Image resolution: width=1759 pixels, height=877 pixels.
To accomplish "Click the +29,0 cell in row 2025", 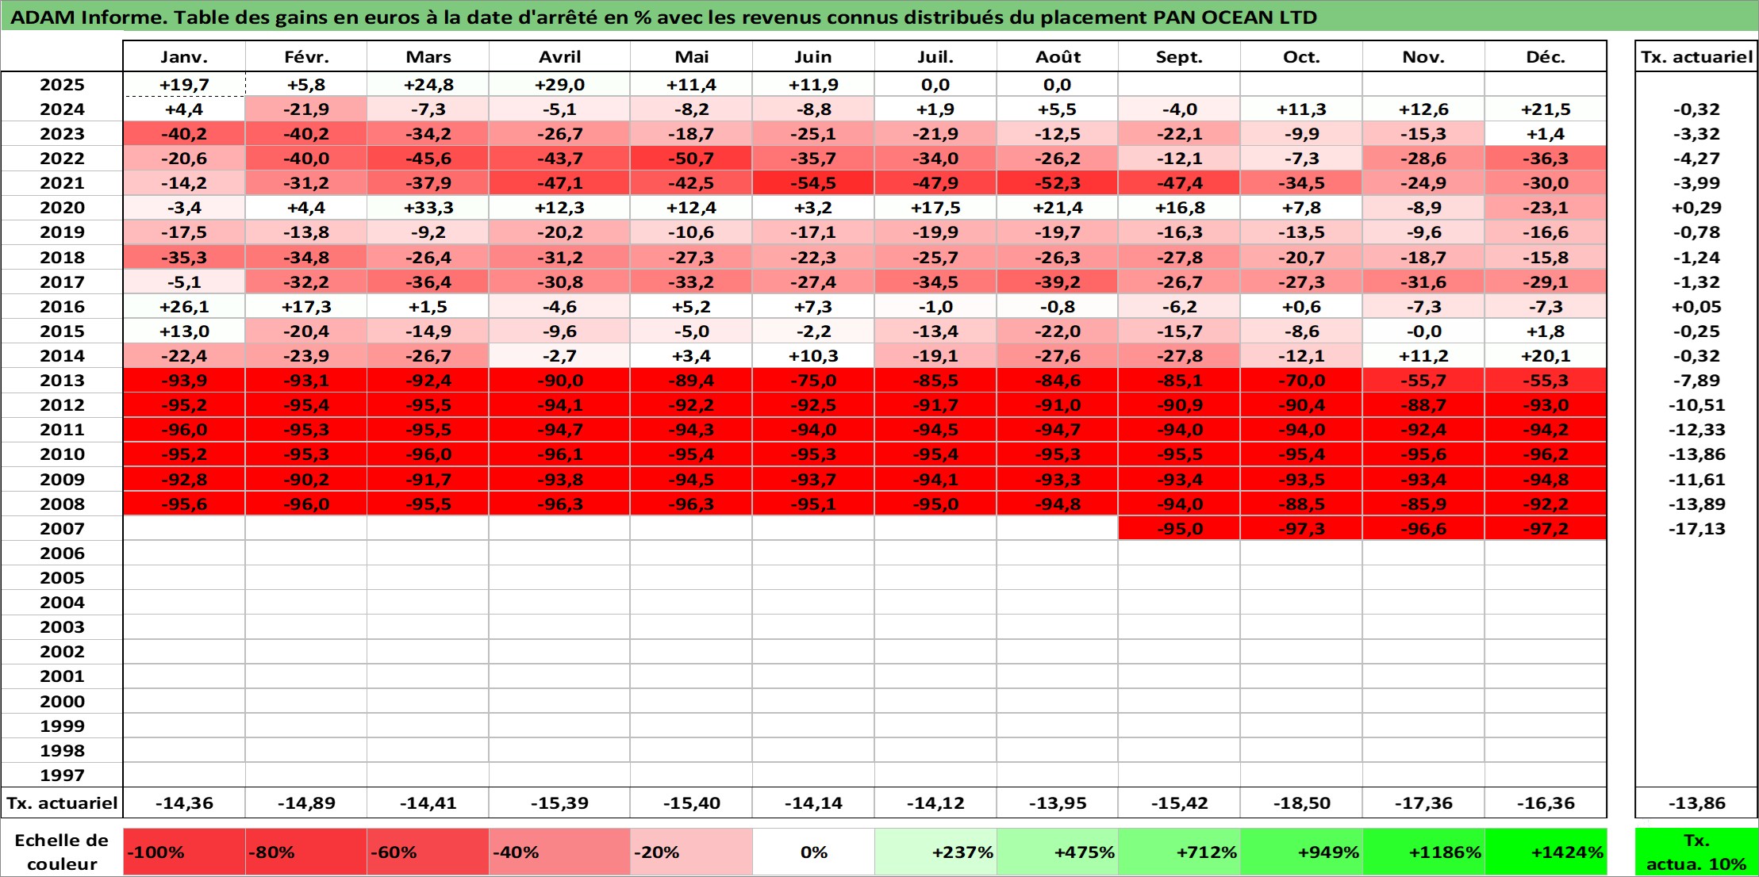I will 559,85.
